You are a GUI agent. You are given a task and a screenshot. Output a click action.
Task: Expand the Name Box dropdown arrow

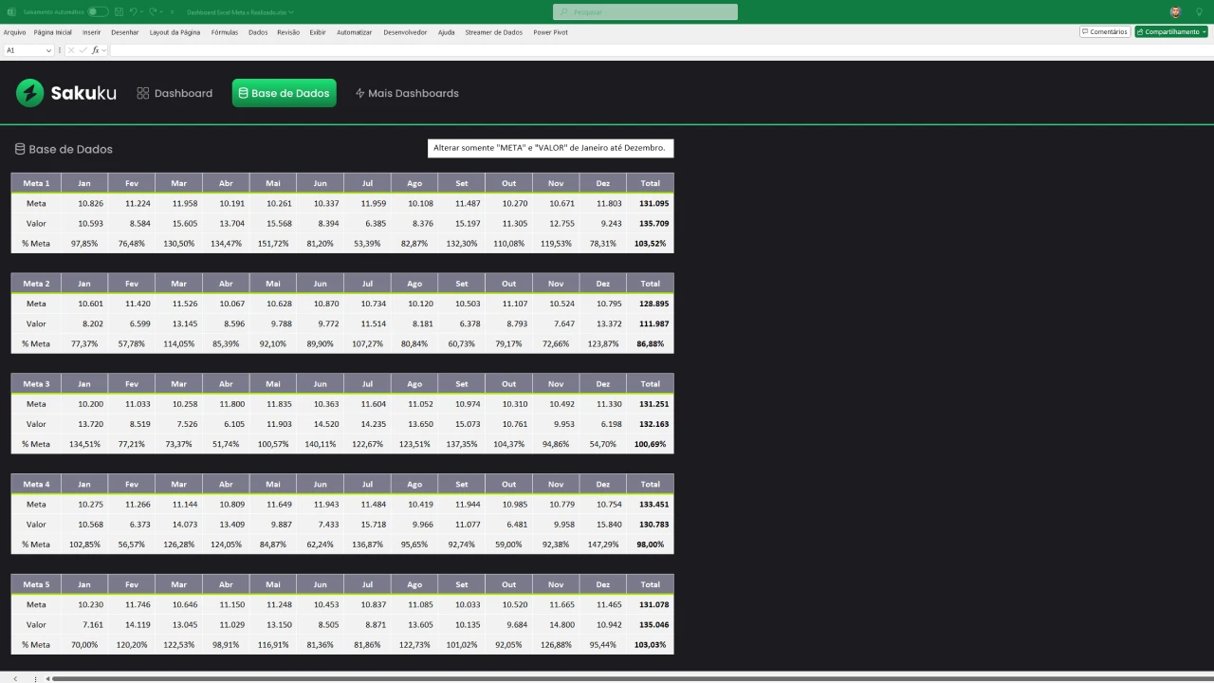tap(48, 50)
